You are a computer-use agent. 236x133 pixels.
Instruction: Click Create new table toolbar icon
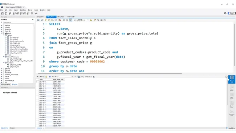click(x=18, y=13)
